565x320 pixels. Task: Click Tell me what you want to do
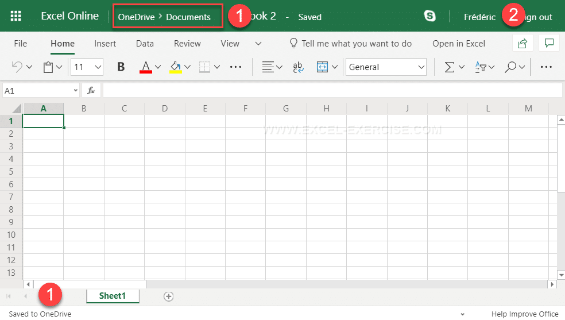pyautogui.click(x=357, y=44)
